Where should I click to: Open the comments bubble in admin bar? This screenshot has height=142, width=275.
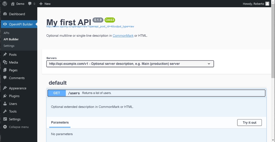click(x=30, y=4)
